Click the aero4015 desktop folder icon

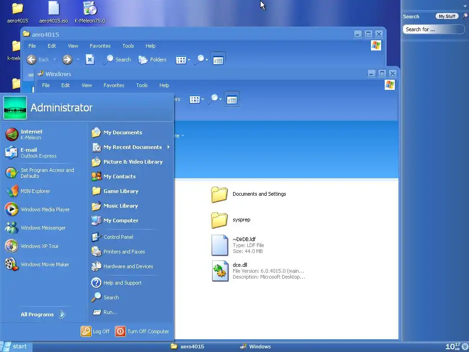pos(18,12)
